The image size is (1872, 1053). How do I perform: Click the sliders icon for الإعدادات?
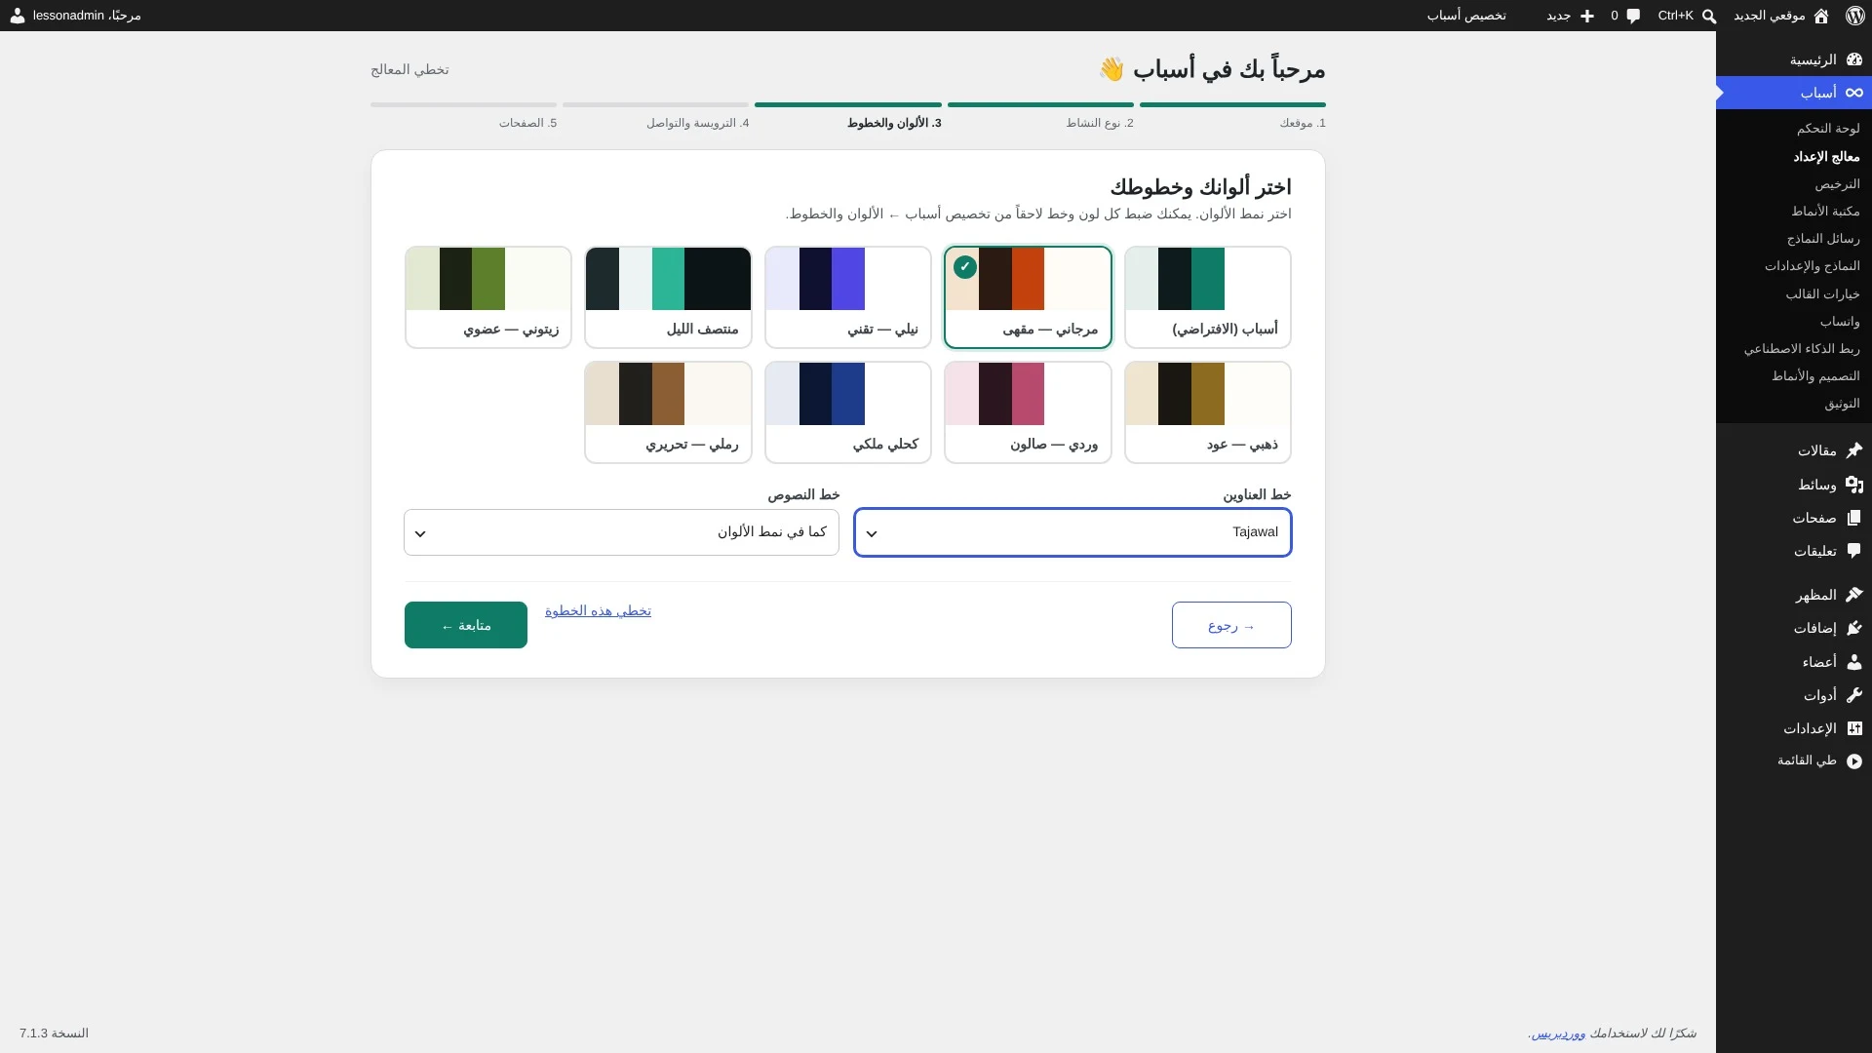click(1854, 728)
